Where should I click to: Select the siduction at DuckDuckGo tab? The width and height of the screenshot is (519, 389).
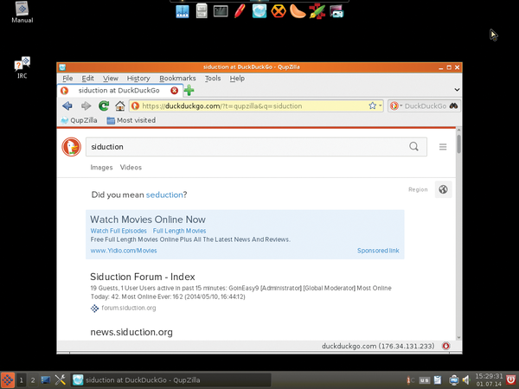pyautogui.click(x=119, y=90)
